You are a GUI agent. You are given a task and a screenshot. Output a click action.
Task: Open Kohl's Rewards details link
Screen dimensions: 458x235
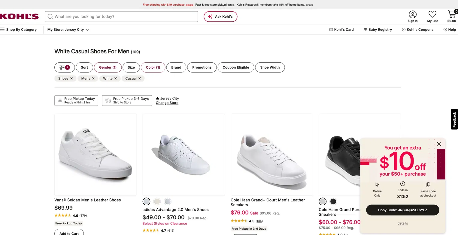click(x=309, y=5)
